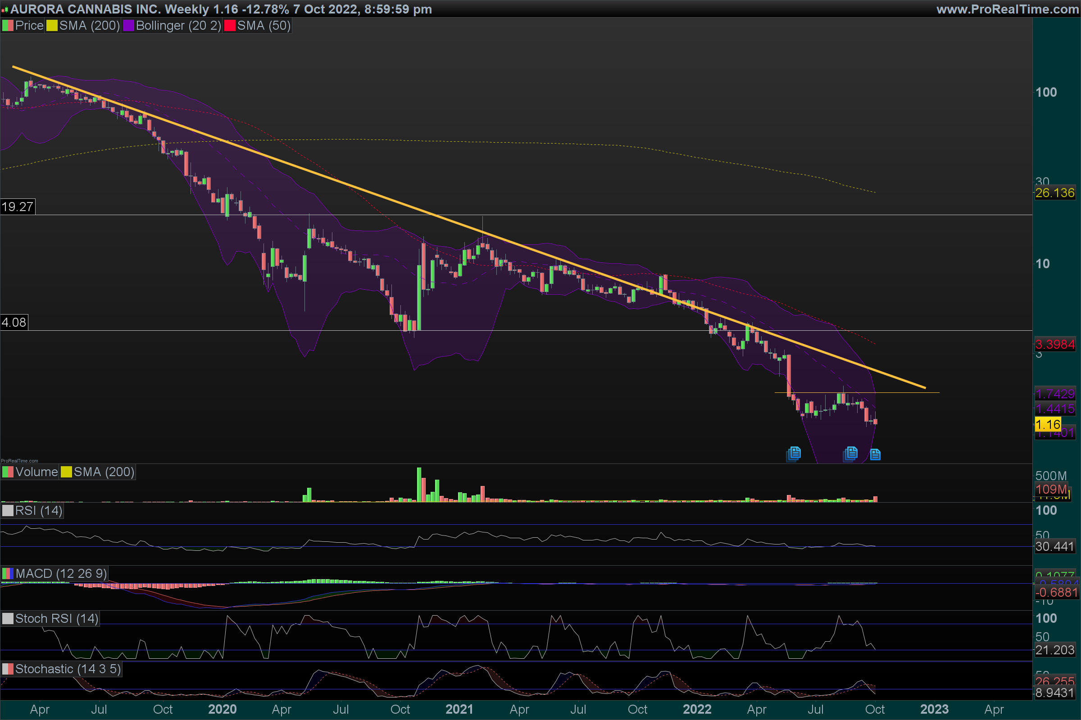Click the red SMA (50) legend label
The height and width of the screenshot is (720, 1081).
click(263, 26)
